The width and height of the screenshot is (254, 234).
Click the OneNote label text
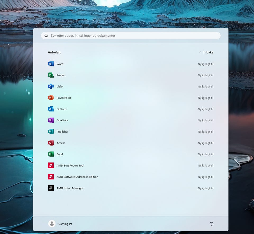coord(62,120)
